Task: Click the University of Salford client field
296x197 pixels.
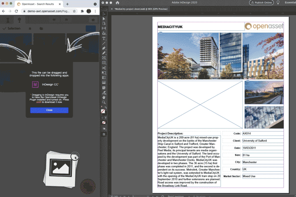Action: (263, 141)
